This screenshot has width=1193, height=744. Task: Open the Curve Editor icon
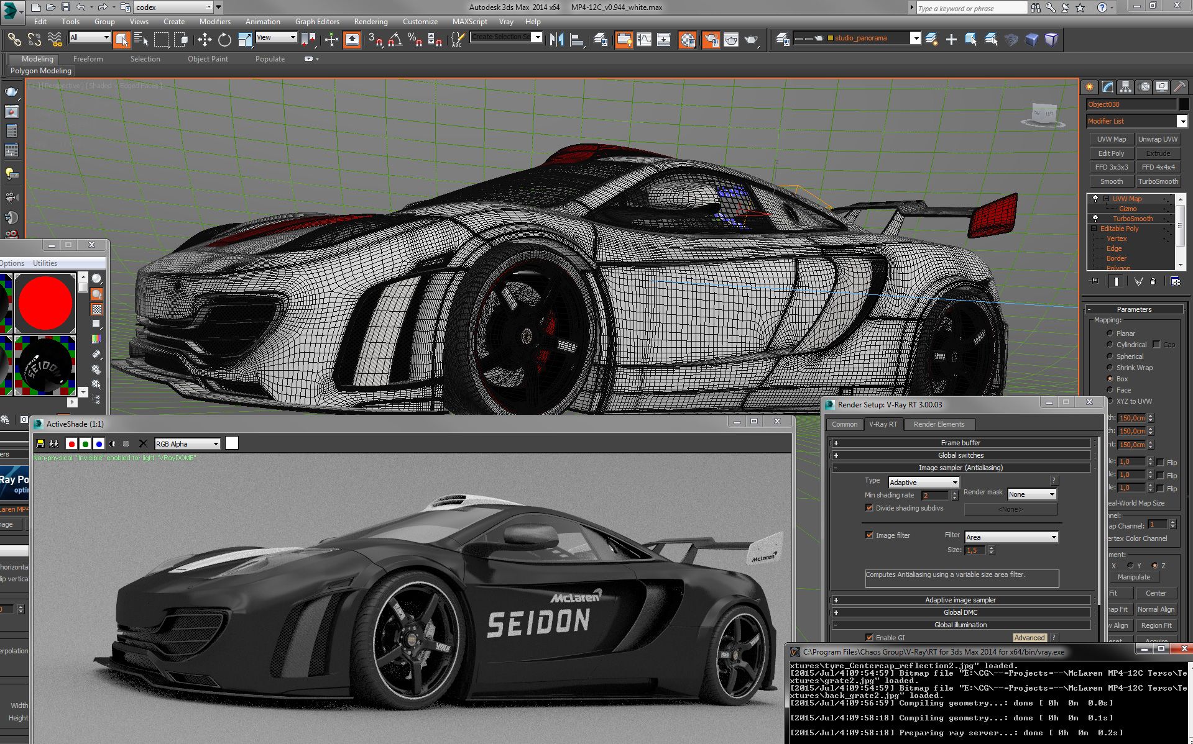click(644, 39)
